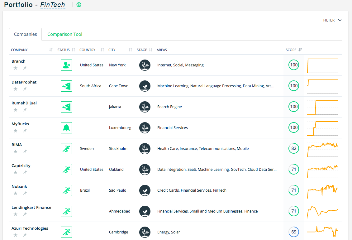
Task: Click the tree stage icon for Captricity
Action: pyautogui.click(x=145, y=170)
